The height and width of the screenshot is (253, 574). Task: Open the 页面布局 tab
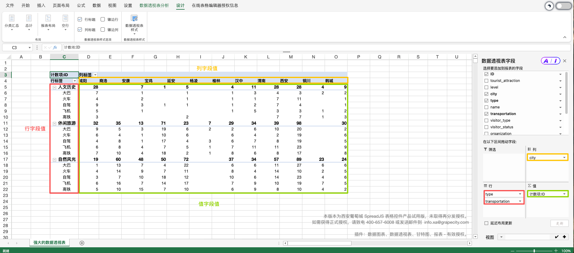click(x=61, y=5)
